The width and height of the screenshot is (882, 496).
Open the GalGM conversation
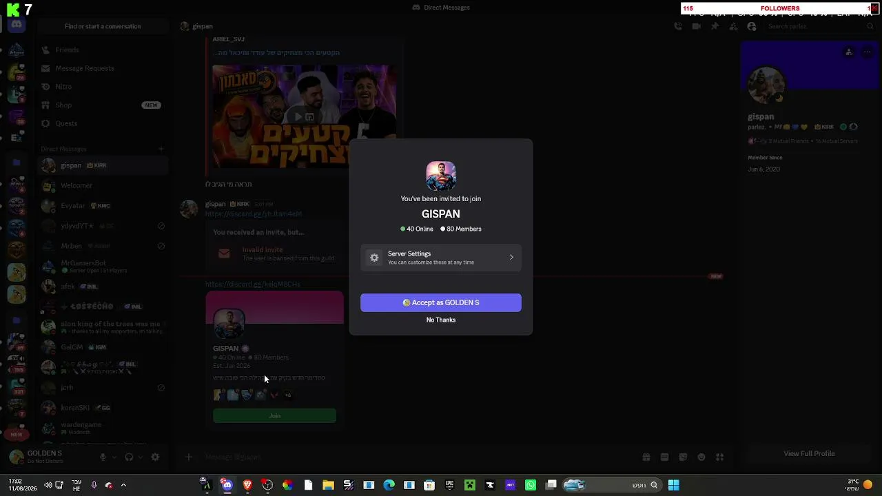point(103,347)
